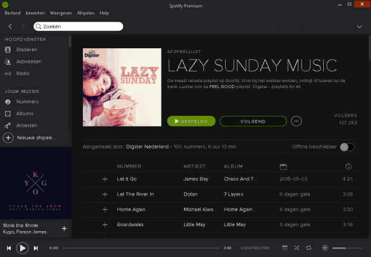Open the Afspelen menu
Viewport: 371px width, 257px height.
(86, 13)
